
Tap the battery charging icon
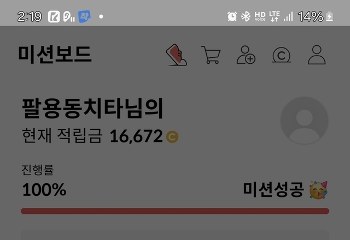[329, 17]
